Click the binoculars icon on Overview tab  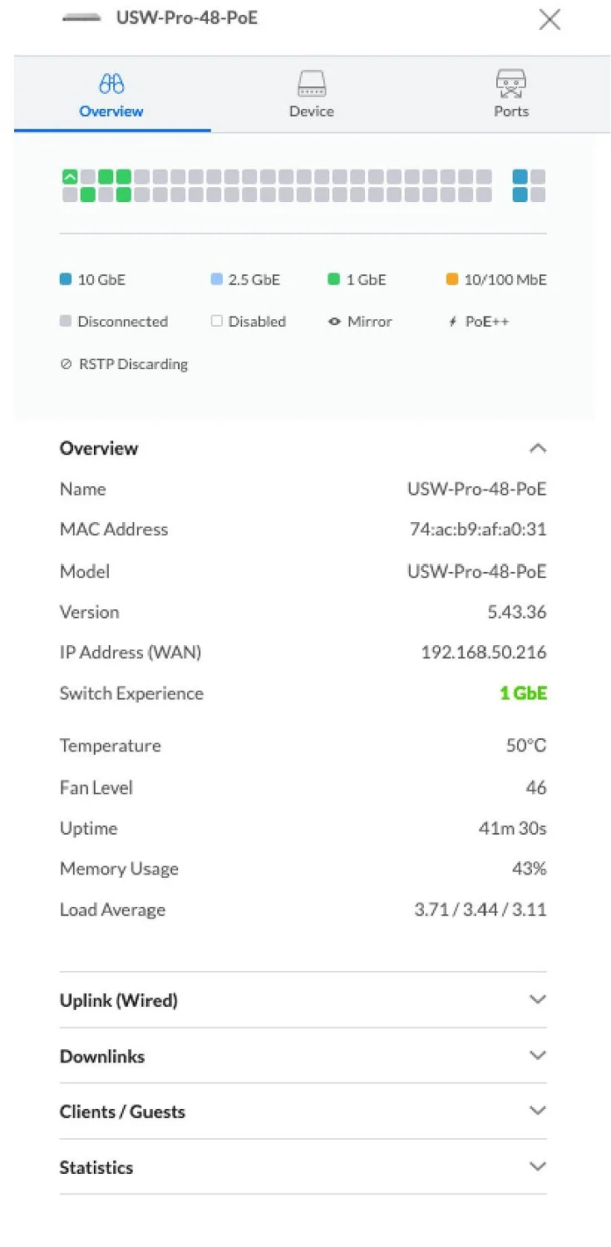coord(111,83)
